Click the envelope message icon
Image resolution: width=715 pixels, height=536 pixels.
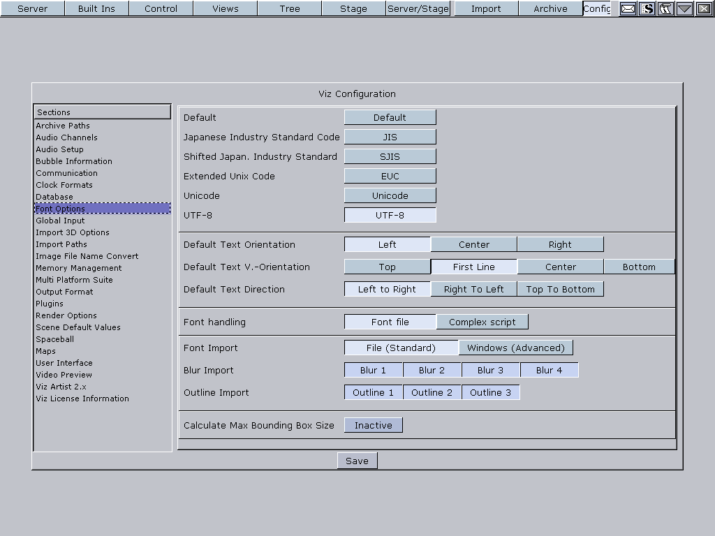tap(628, 8)
